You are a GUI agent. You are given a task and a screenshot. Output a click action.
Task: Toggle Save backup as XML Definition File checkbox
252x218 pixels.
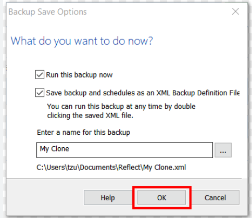(x=40, y=93)
